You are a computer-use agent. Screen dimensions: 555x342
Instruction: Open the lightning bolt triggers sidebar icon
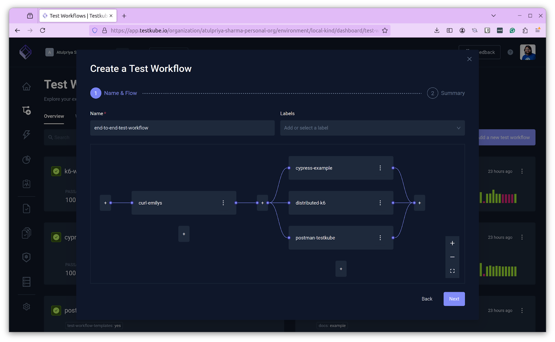[x=26, y=135]
